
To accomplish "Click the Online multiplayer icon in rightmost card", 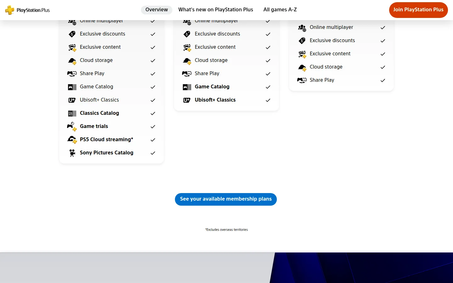I will [302, 28].
